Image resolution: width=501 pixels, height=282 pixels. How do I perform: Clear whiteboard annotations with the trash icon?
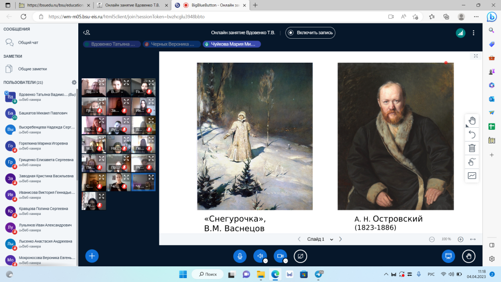tap(472, 148)
